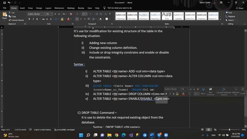Expand the Styles gallery
247x139 pixels.
pos(220,20)
